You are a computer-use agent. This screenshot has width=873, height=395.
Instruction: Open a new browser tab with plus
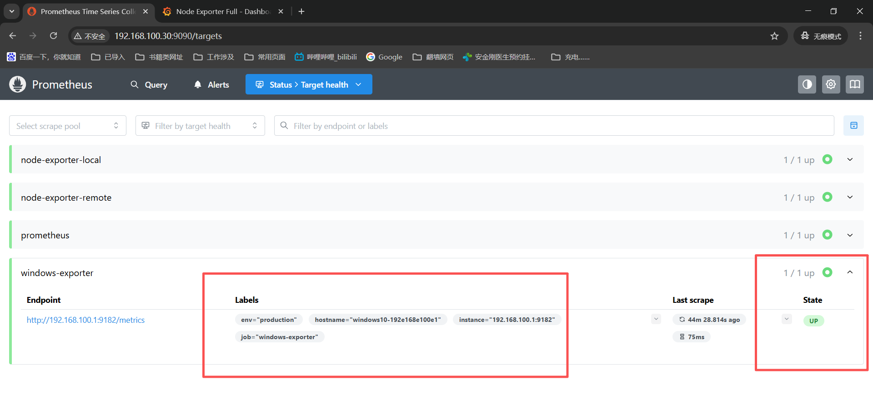coord(301,11)
